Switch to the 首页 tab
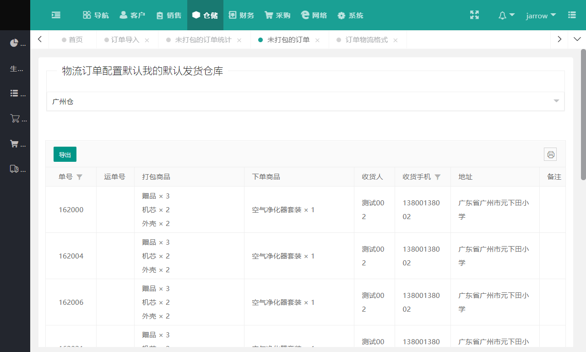This screenshot has width=586, height=352. click(x=76, y=39)
